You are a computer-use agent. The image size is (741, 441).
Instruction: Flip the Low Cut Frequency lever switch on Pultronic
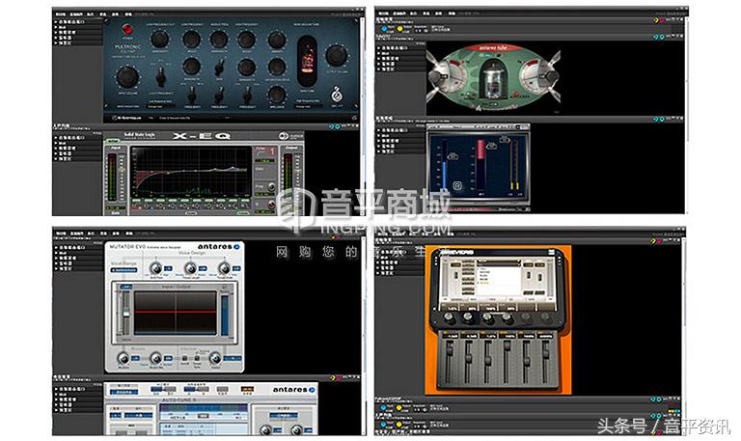point(161,75)
